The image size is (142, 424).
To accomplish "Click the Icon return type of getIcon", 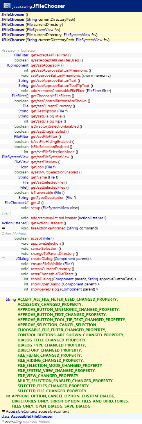I will (25, 167).
